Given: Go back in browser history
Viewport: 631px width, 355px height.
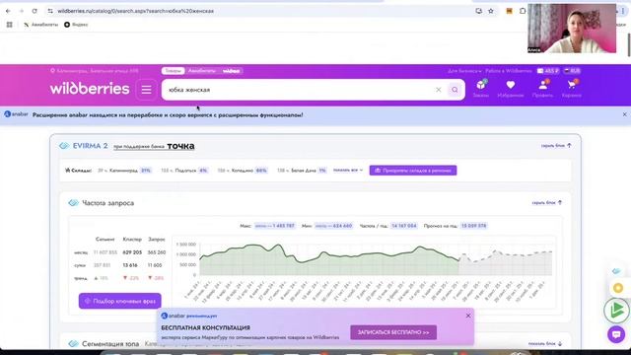Looking at the screenshot, I should pyautogui.click(x=8, y=11).
